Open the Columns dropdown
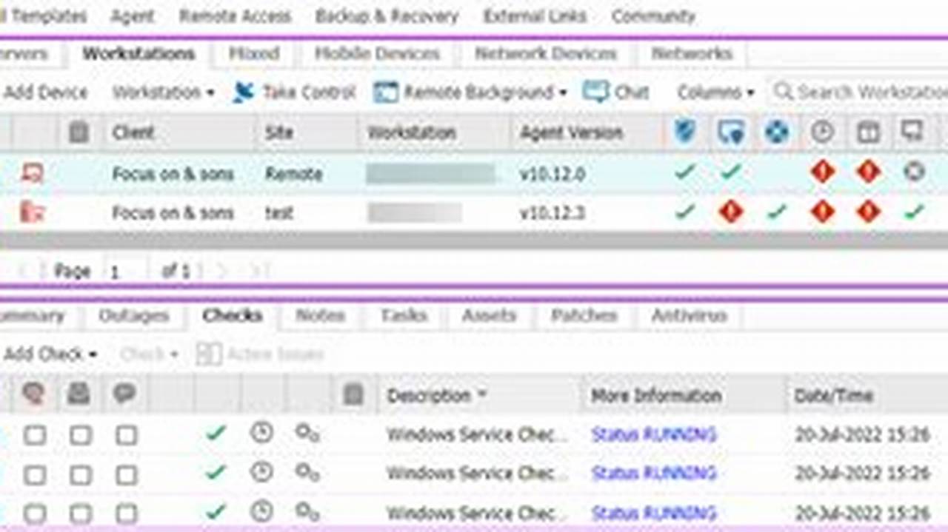 coord(715,92)
